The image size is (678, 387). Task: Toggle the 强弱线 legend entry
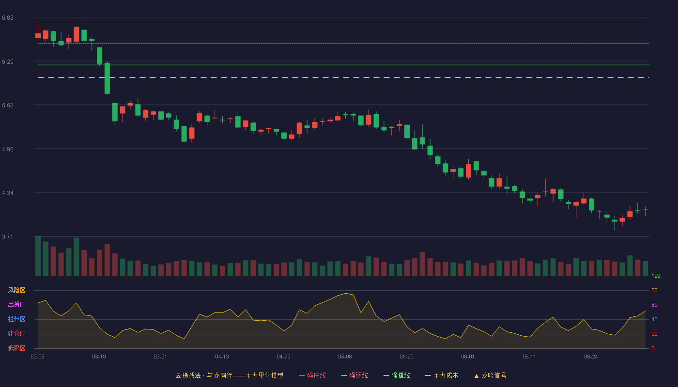click(x=354, y=375)
